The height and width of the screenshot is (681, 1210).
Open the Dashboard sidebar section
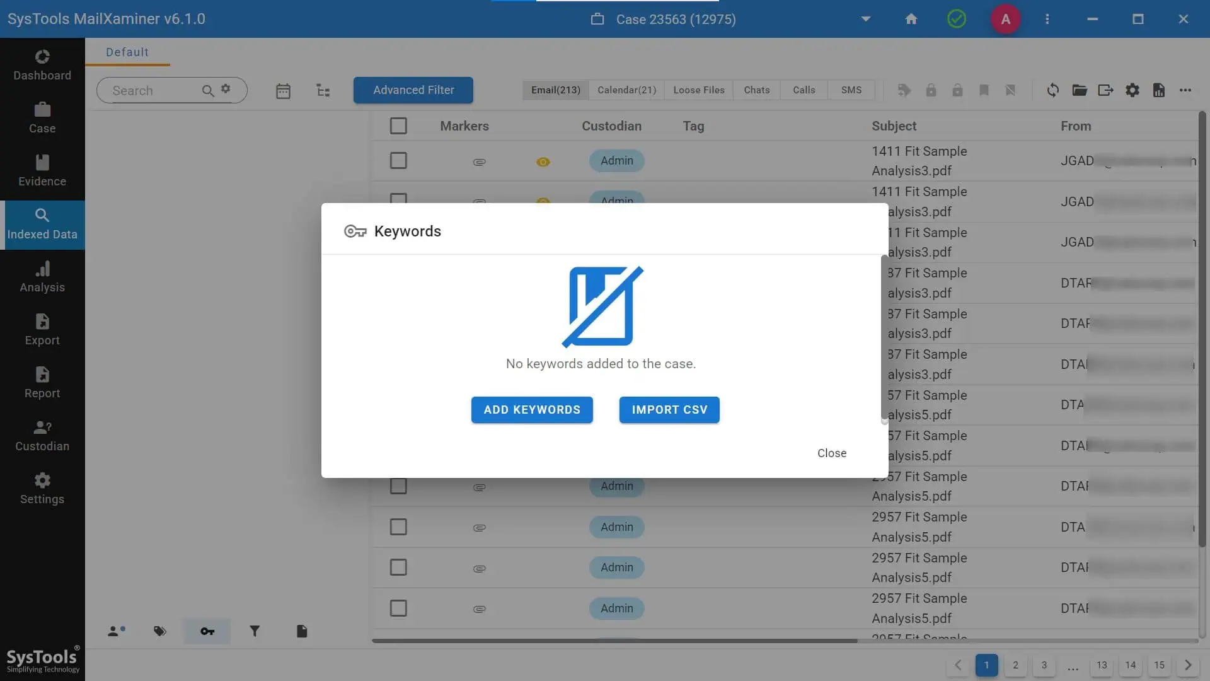tap(42, 66)
